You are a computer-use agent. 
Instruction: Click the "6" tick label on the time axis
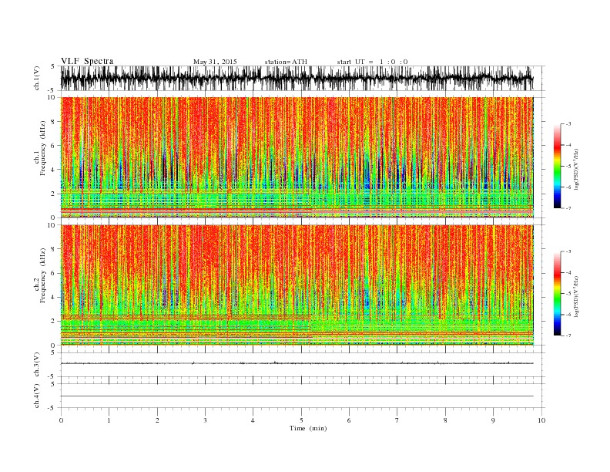349,420
